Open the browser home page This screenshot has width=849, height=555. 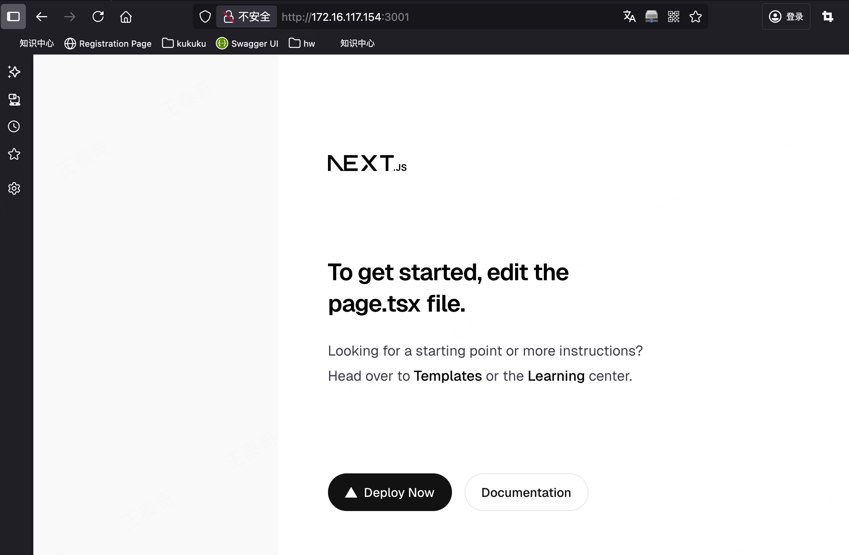click(126, 16)
